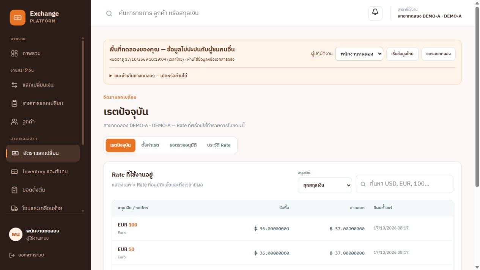The image size is (480, 270).
Task: Click the พนักงานทดลอง user name in sidebar
Action: click(42, 231)
